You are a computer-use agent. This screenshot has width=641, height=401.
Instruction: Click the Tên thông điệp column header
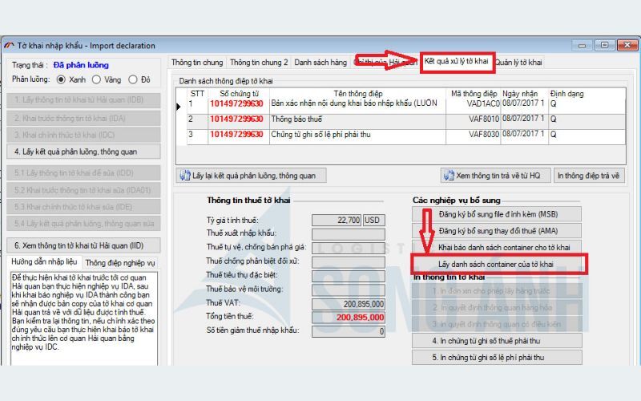357,94
